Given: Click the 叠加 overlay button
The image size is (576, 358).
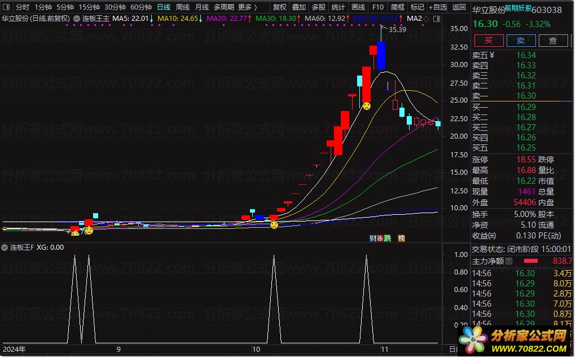Looking at the screenshot, I should pyautogui.click(x=299, y=7).
